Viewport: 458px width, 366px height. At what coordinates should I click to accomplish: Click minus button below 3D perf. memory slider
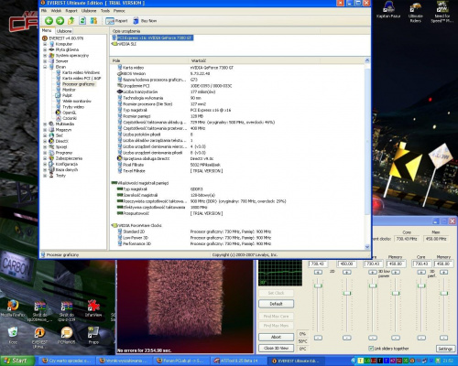click(443, 338)
